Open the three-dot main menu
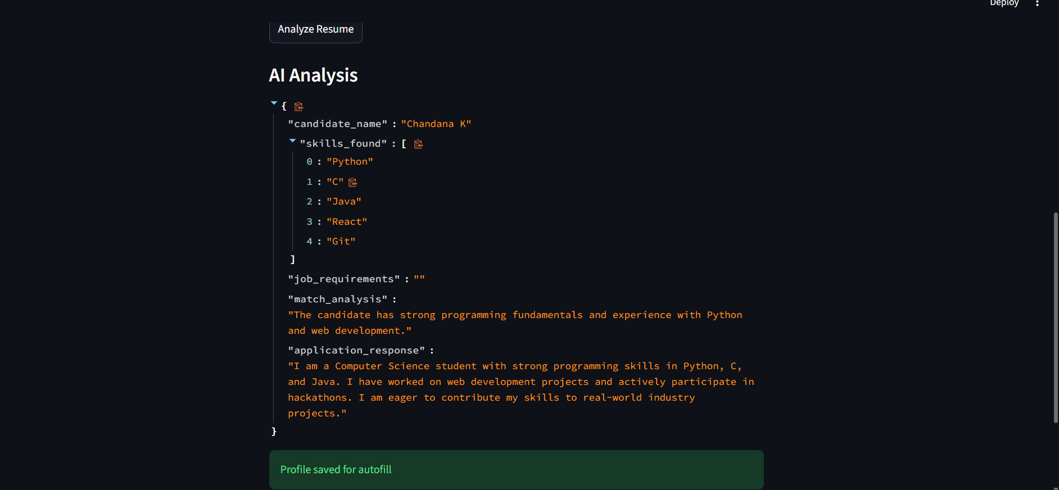 (x=1037, y=3)
